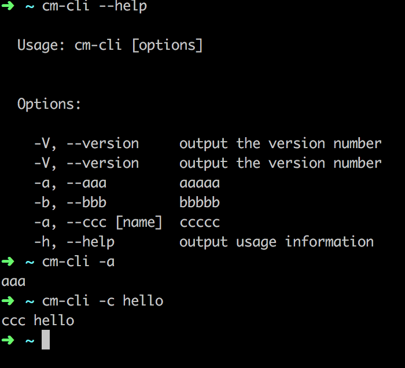Viewport: 405px width, 368px height.
Task: Select the -a, --aaa option flag
Action: coord(70,183)
